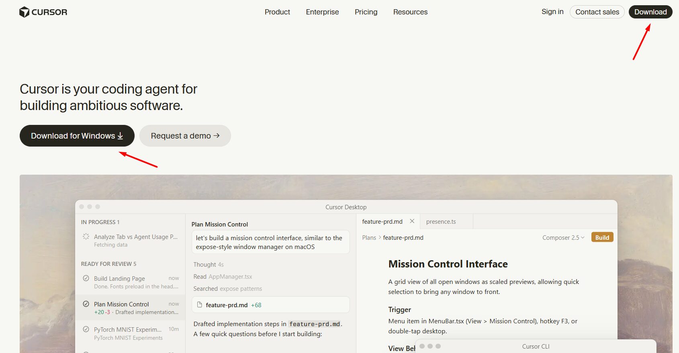Open the Pricing menu item
The width and height of the screenshot is (679, 353).
366,12
